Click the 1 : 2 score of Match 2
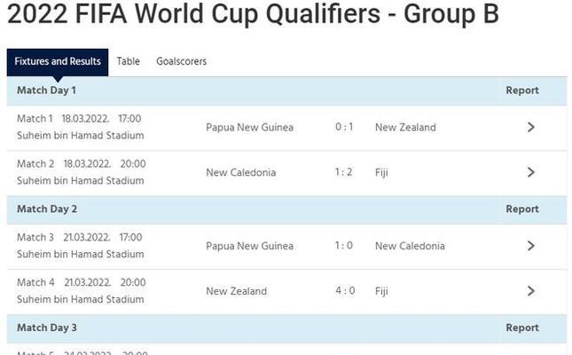This screenshot has height=355, width=572. 343,172
